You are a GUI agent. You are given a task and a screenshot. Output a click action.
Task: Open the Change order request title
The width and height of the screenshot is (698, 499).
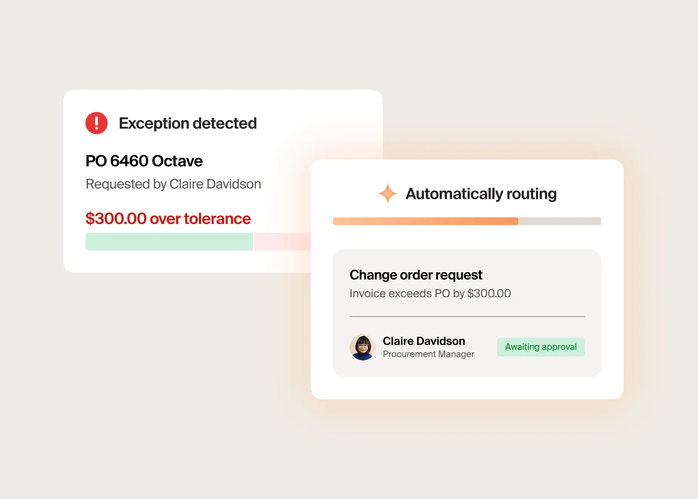coord(416,275)
